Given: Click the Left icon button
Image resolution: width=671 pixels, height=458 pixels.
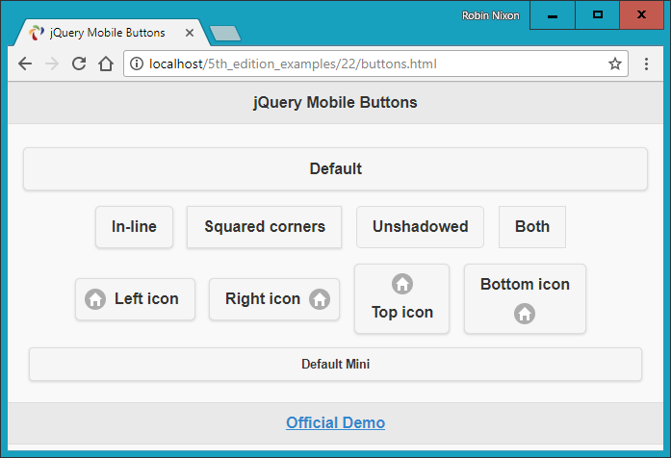Looking at the screenshot, I should (x=135, y=299).
